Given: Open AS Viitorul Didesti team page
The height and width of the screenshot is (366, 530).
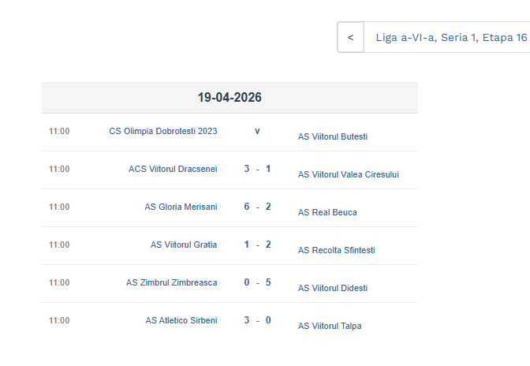Looking at the screenshot, I should point(333,288).
